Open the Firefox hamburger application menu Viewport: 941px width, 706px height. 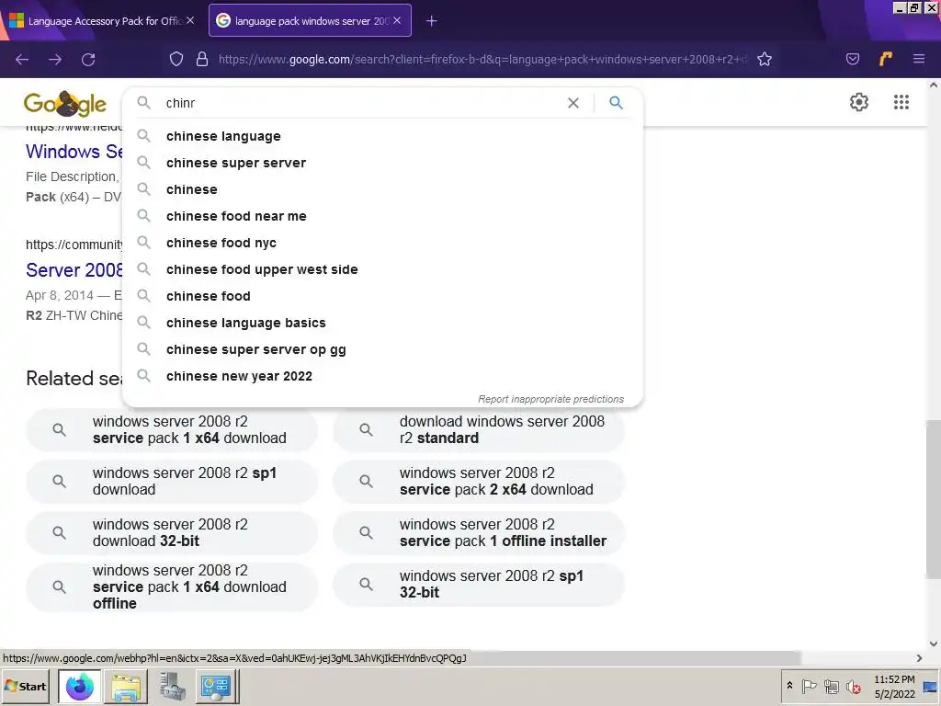click(x=919, y=59)
